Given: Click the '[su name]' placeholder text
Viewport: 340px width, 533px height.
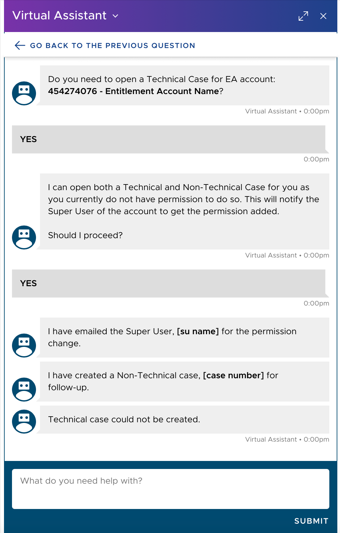Looking at the screenshot, I should (198, 332).
